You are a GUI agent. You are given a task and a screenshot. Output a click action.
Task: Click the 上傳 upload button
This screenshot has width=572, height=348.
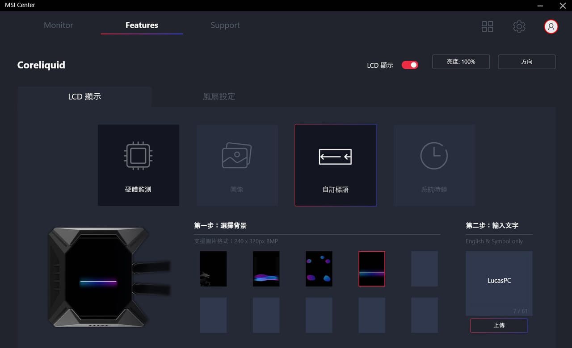click(x=499, y=325)
